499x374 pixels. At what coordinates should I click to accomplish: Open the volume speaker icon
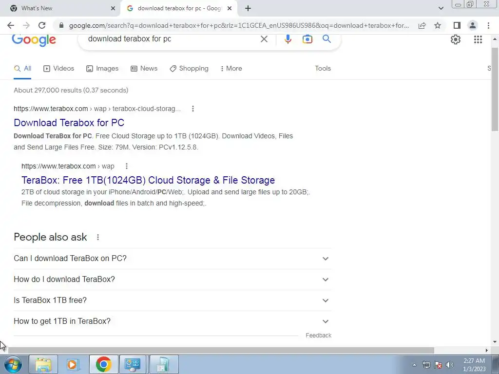[x=449, y=365]
